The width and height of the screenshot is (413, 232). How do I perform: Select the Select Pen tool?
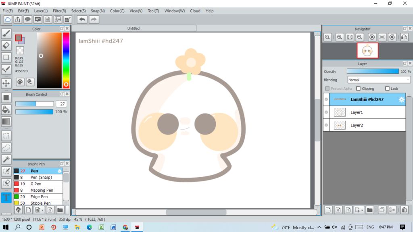[6, 171]
